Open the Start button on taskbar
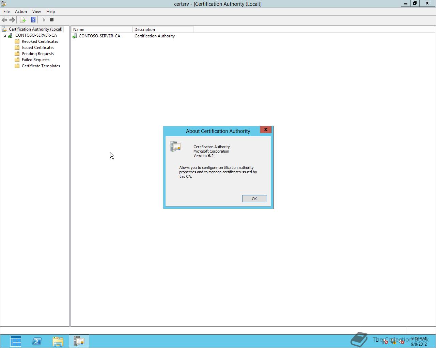436x348 pixels. coord(16,341)
